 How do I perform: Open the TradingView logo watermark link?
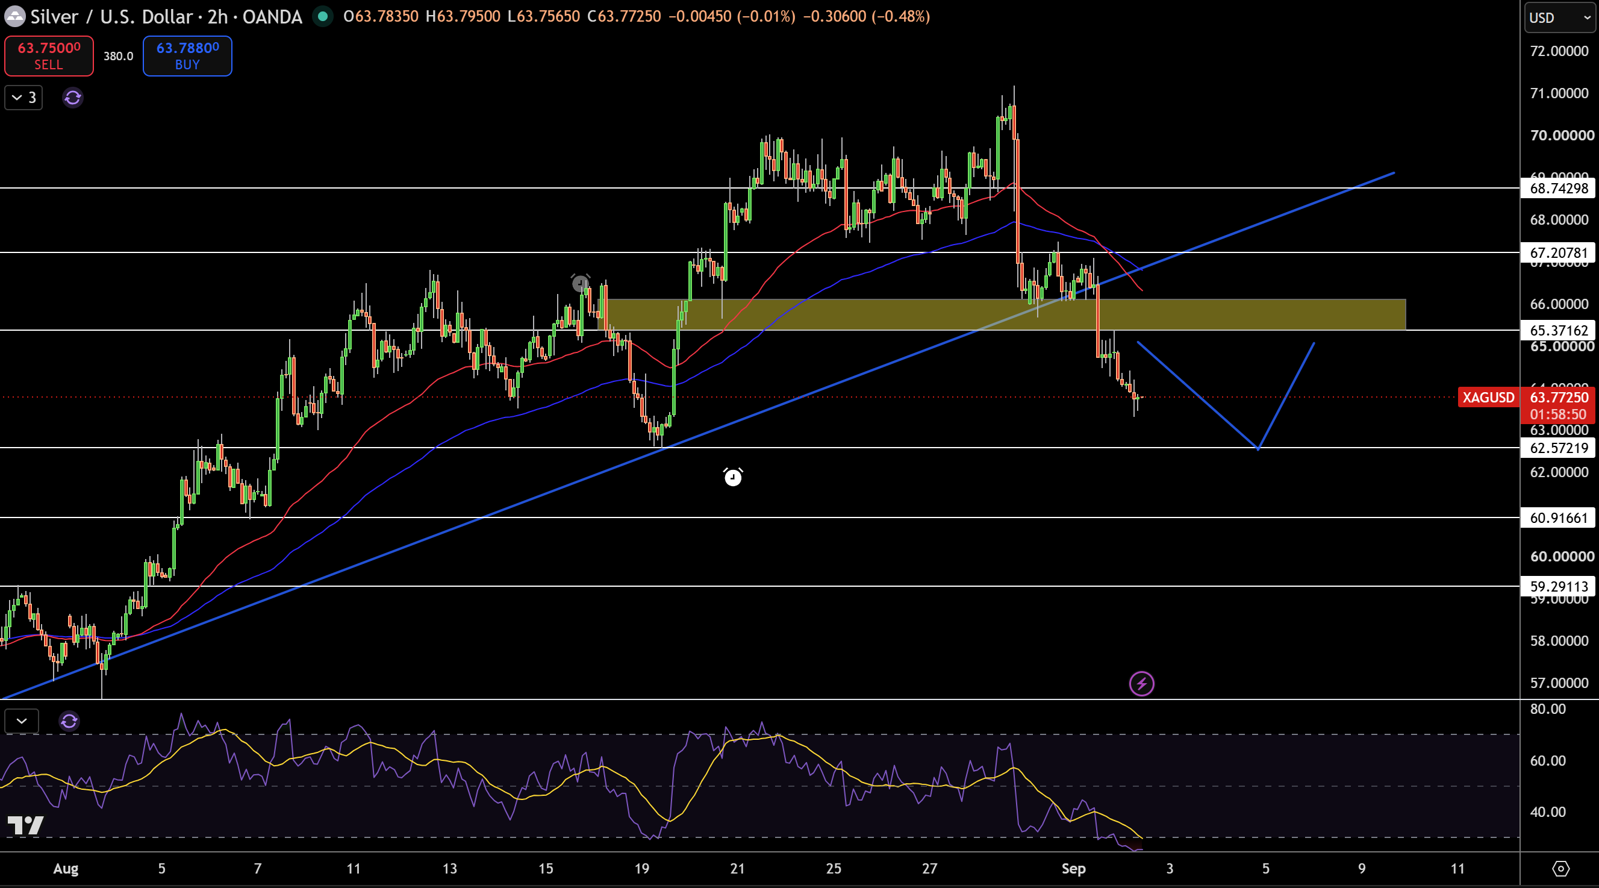tap(25, 825)
